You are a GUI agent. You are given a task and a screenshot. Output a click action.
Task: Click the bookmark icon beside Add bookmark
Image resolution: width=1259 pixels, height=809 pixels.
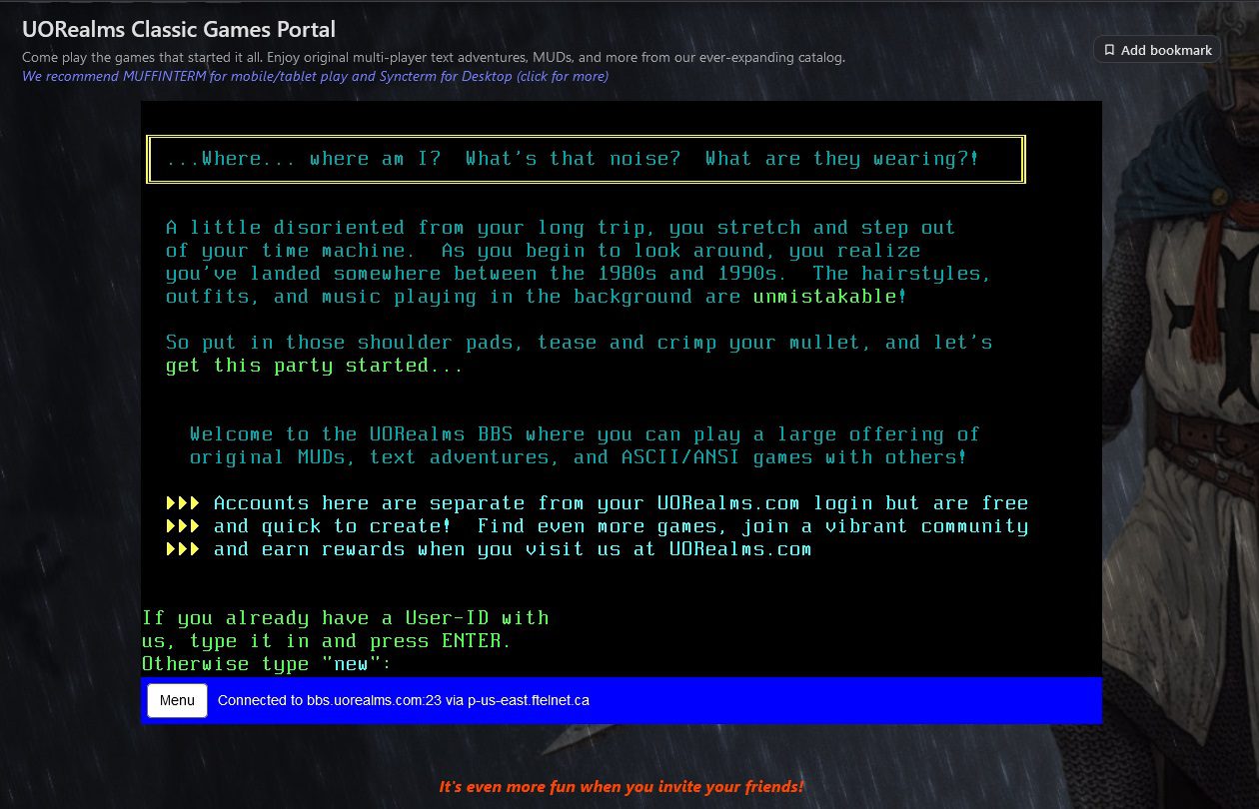click(1109, 50)
